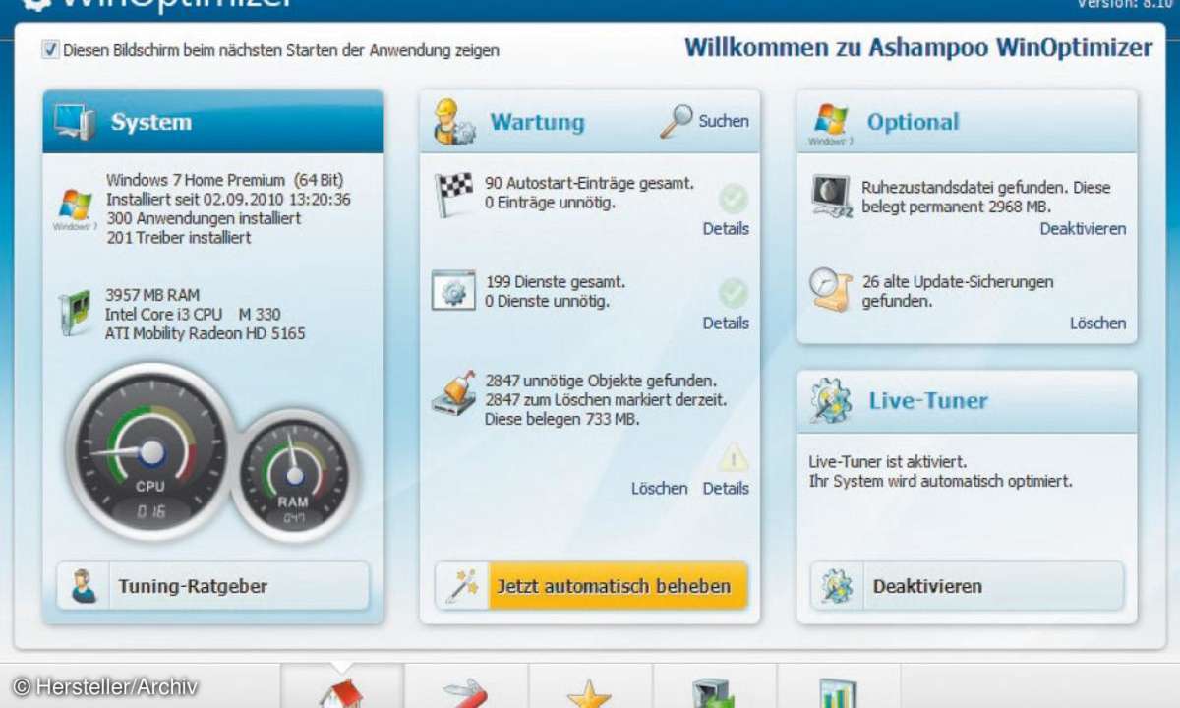Click the Tuning-Ratgeber person icon
Image resolution: width=1180 pixels, height=708 pixels.
[84, 586]
